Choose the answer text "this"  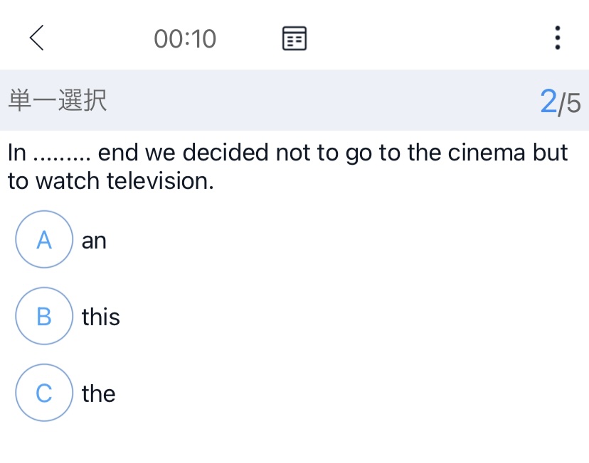(x=100, y=317)
